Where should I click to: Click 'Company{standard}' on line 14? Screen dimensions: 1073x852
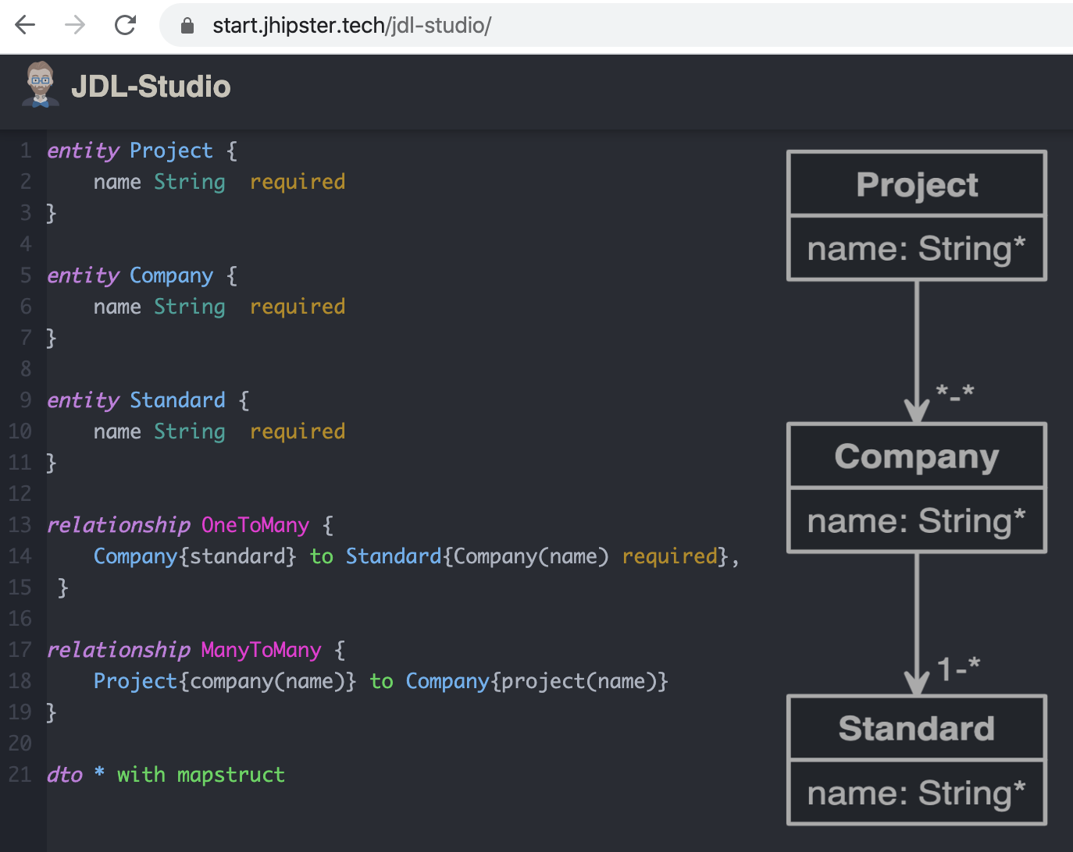[x=195, y=556]
